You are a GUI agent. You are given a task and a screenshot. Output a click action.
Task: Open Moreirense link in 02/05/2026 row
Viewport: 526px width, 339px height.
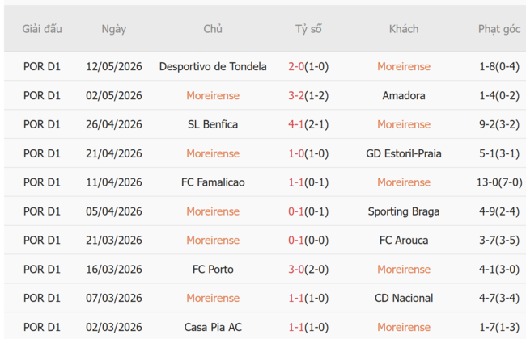(x=213, y=96)
